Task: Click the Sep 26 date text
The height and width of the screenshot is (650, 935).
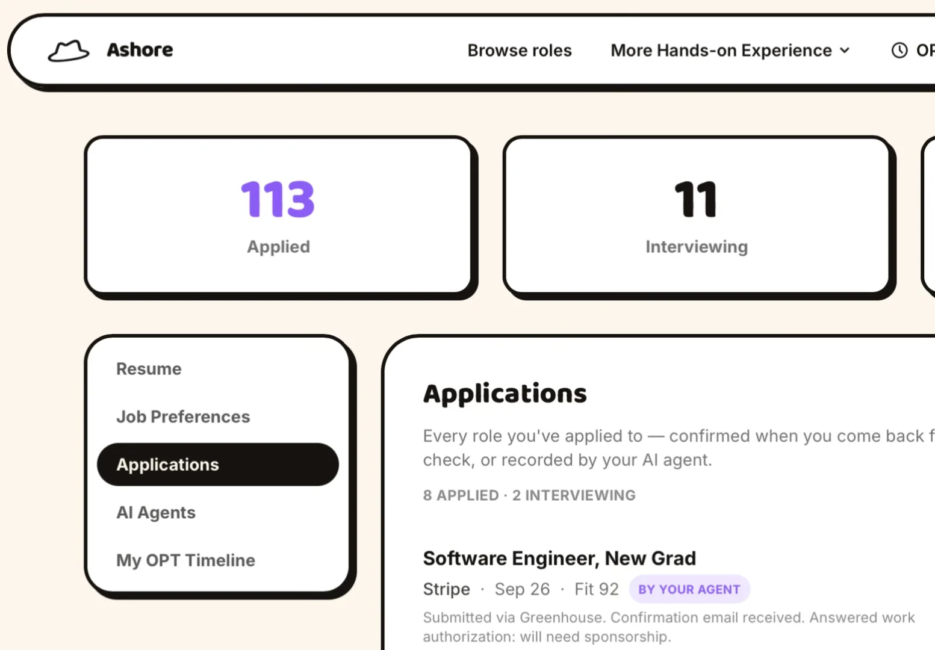Action: [x=522, y=589]
